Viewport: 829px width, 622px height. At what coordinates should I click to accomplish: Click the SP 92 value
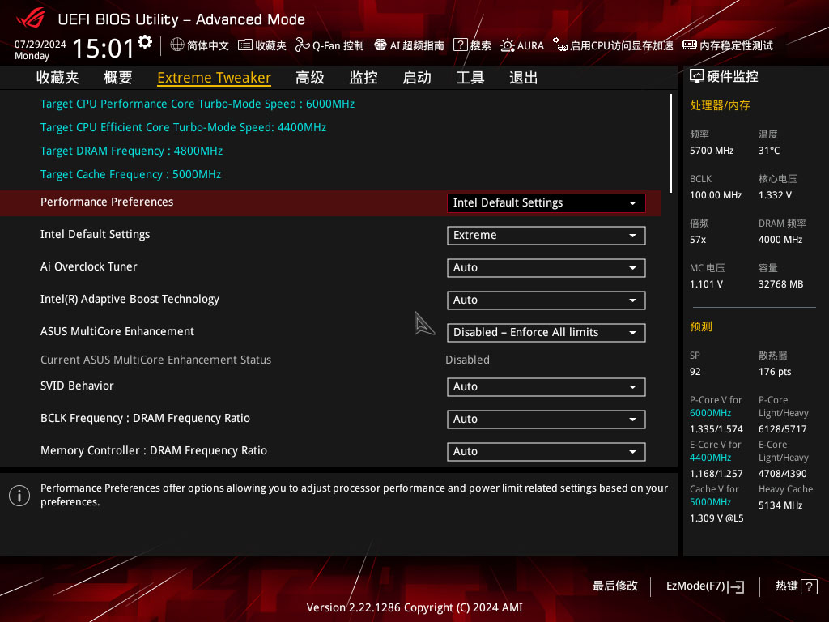[x=695, y=372]
